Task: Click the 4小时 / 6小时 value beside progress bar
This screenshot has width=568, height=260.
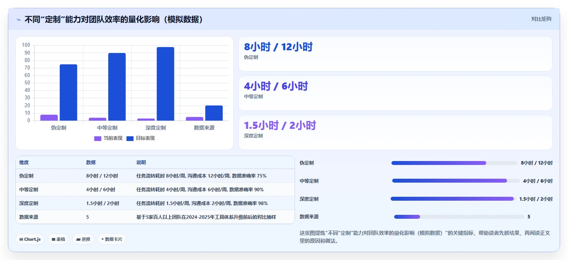Action: coord(538,181)
